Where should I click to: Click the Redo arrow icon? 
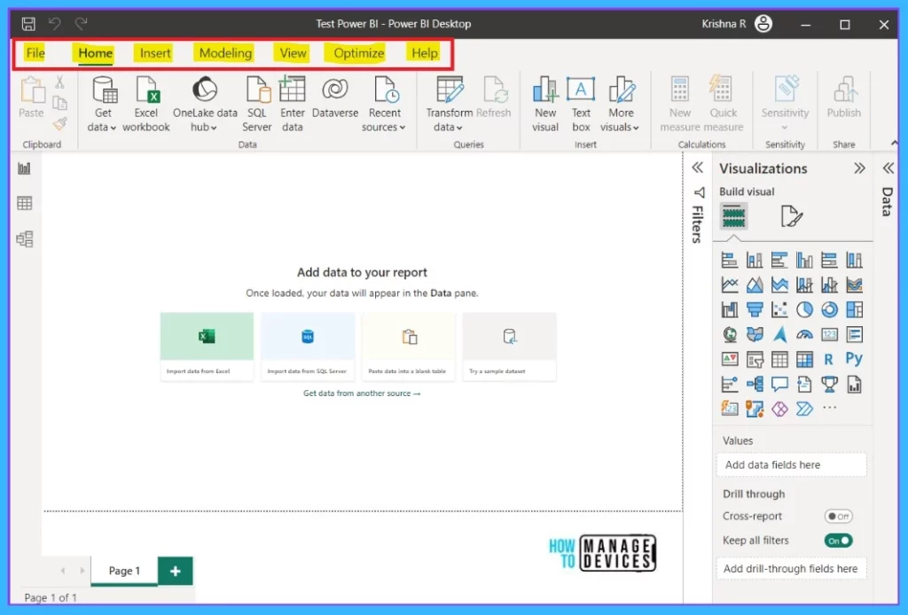point(81,24)
